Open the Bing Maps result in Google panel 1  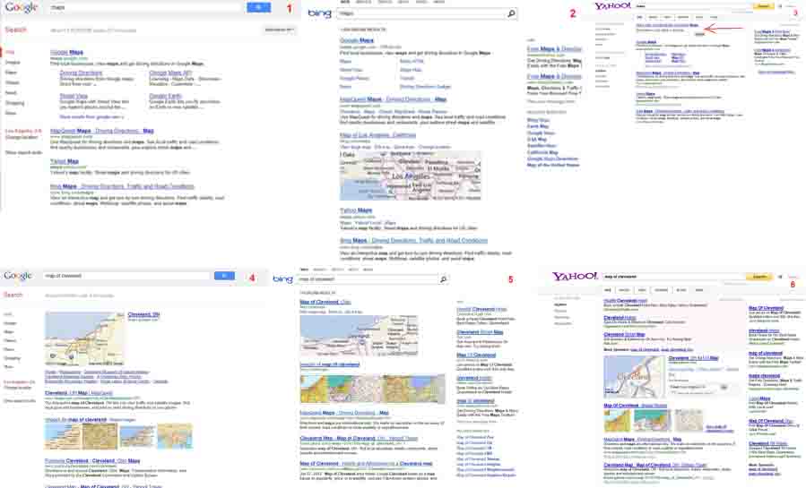click(x=122, y=186)
